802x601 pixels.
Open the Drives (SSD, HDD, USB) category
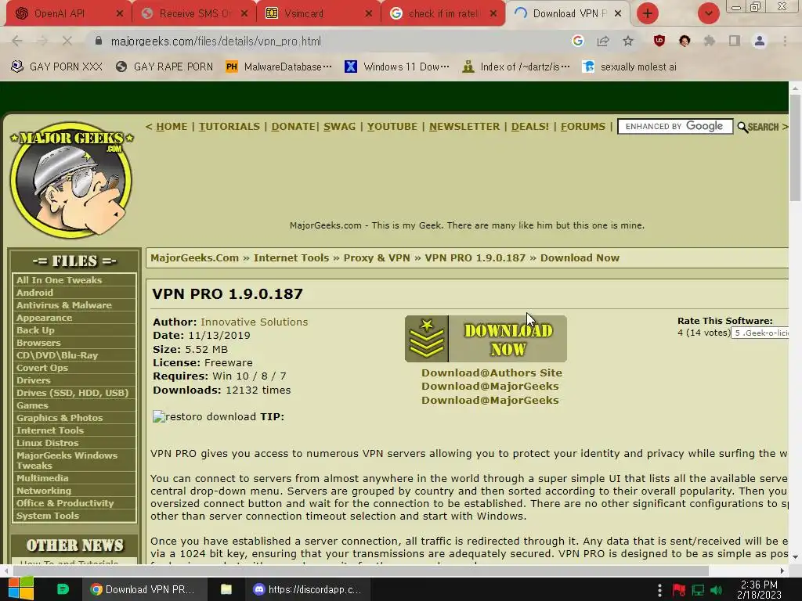pos(74,393)
